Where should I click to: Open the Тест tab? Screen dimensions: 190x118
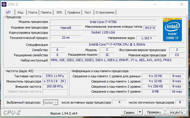[x=88, y=12]
